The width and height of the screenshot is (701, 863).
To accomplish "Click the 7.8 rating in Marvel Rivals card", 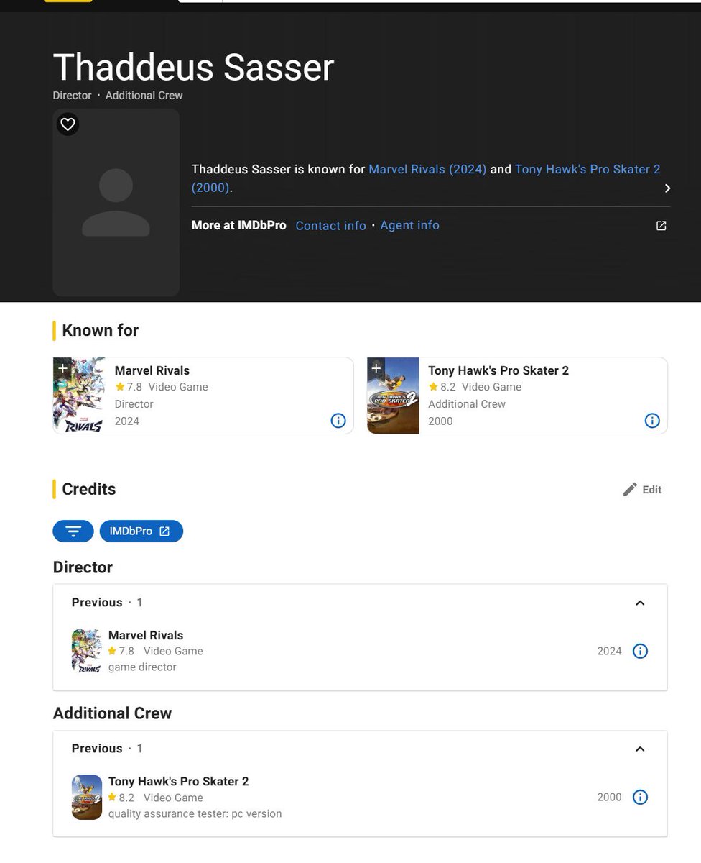I will click(x=129, y=387).
